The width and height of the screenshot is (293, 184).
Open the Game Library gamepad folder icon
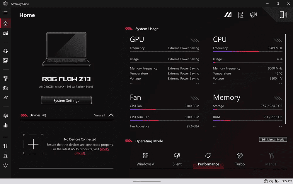[x=5, y=88]
